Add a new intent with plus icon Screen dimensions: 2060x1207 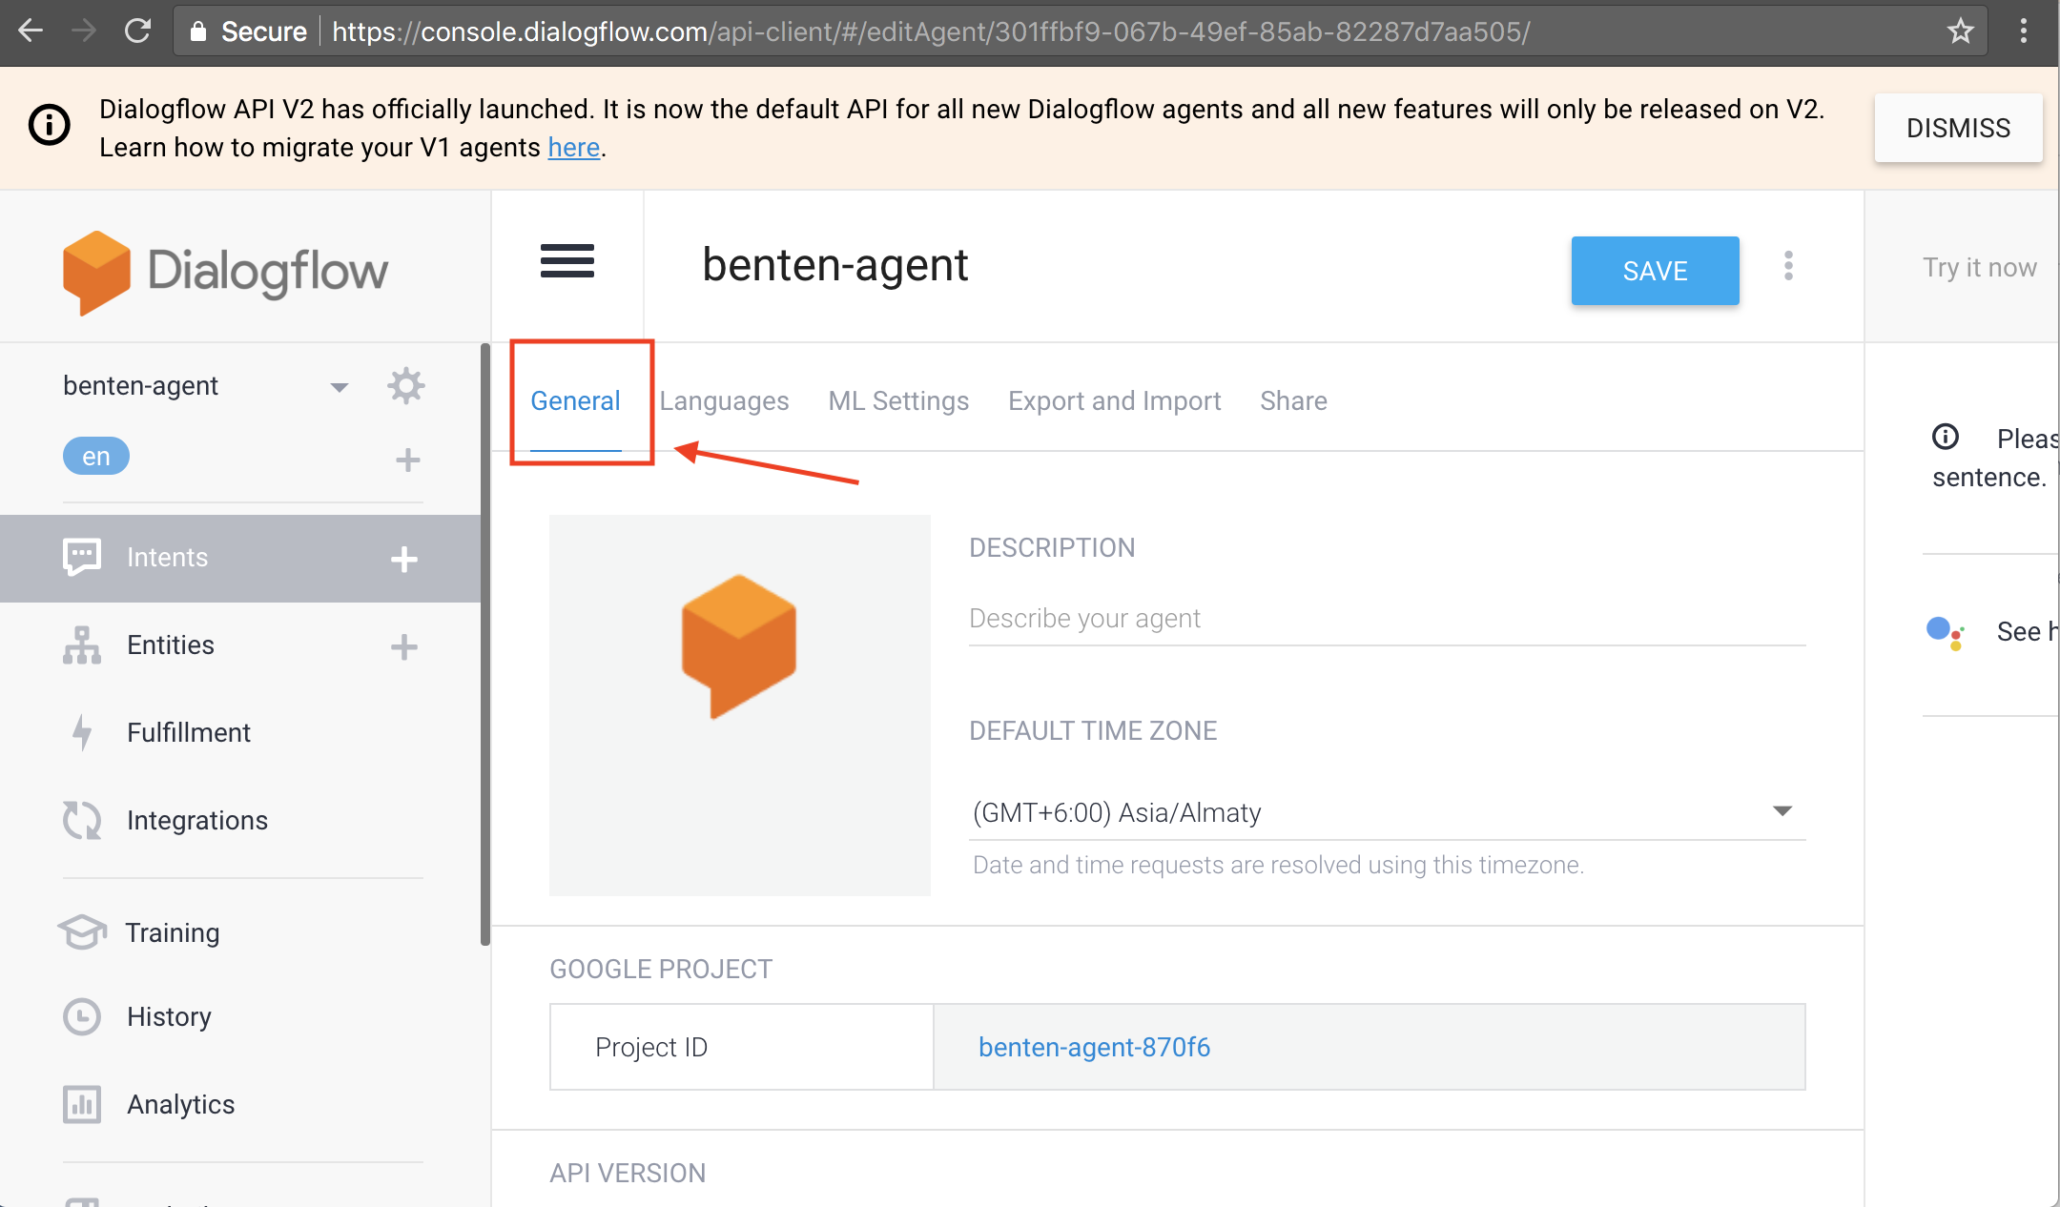click(404, 560)
